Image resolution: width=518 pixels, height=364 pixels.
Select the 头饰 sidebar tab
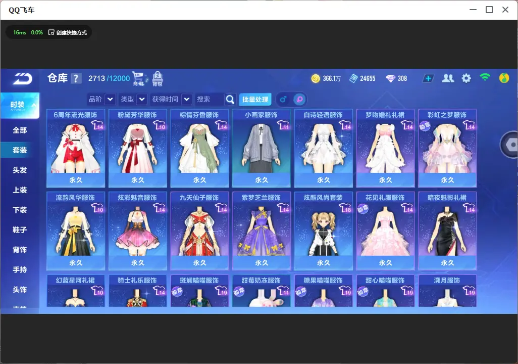(x=20, y=290)
